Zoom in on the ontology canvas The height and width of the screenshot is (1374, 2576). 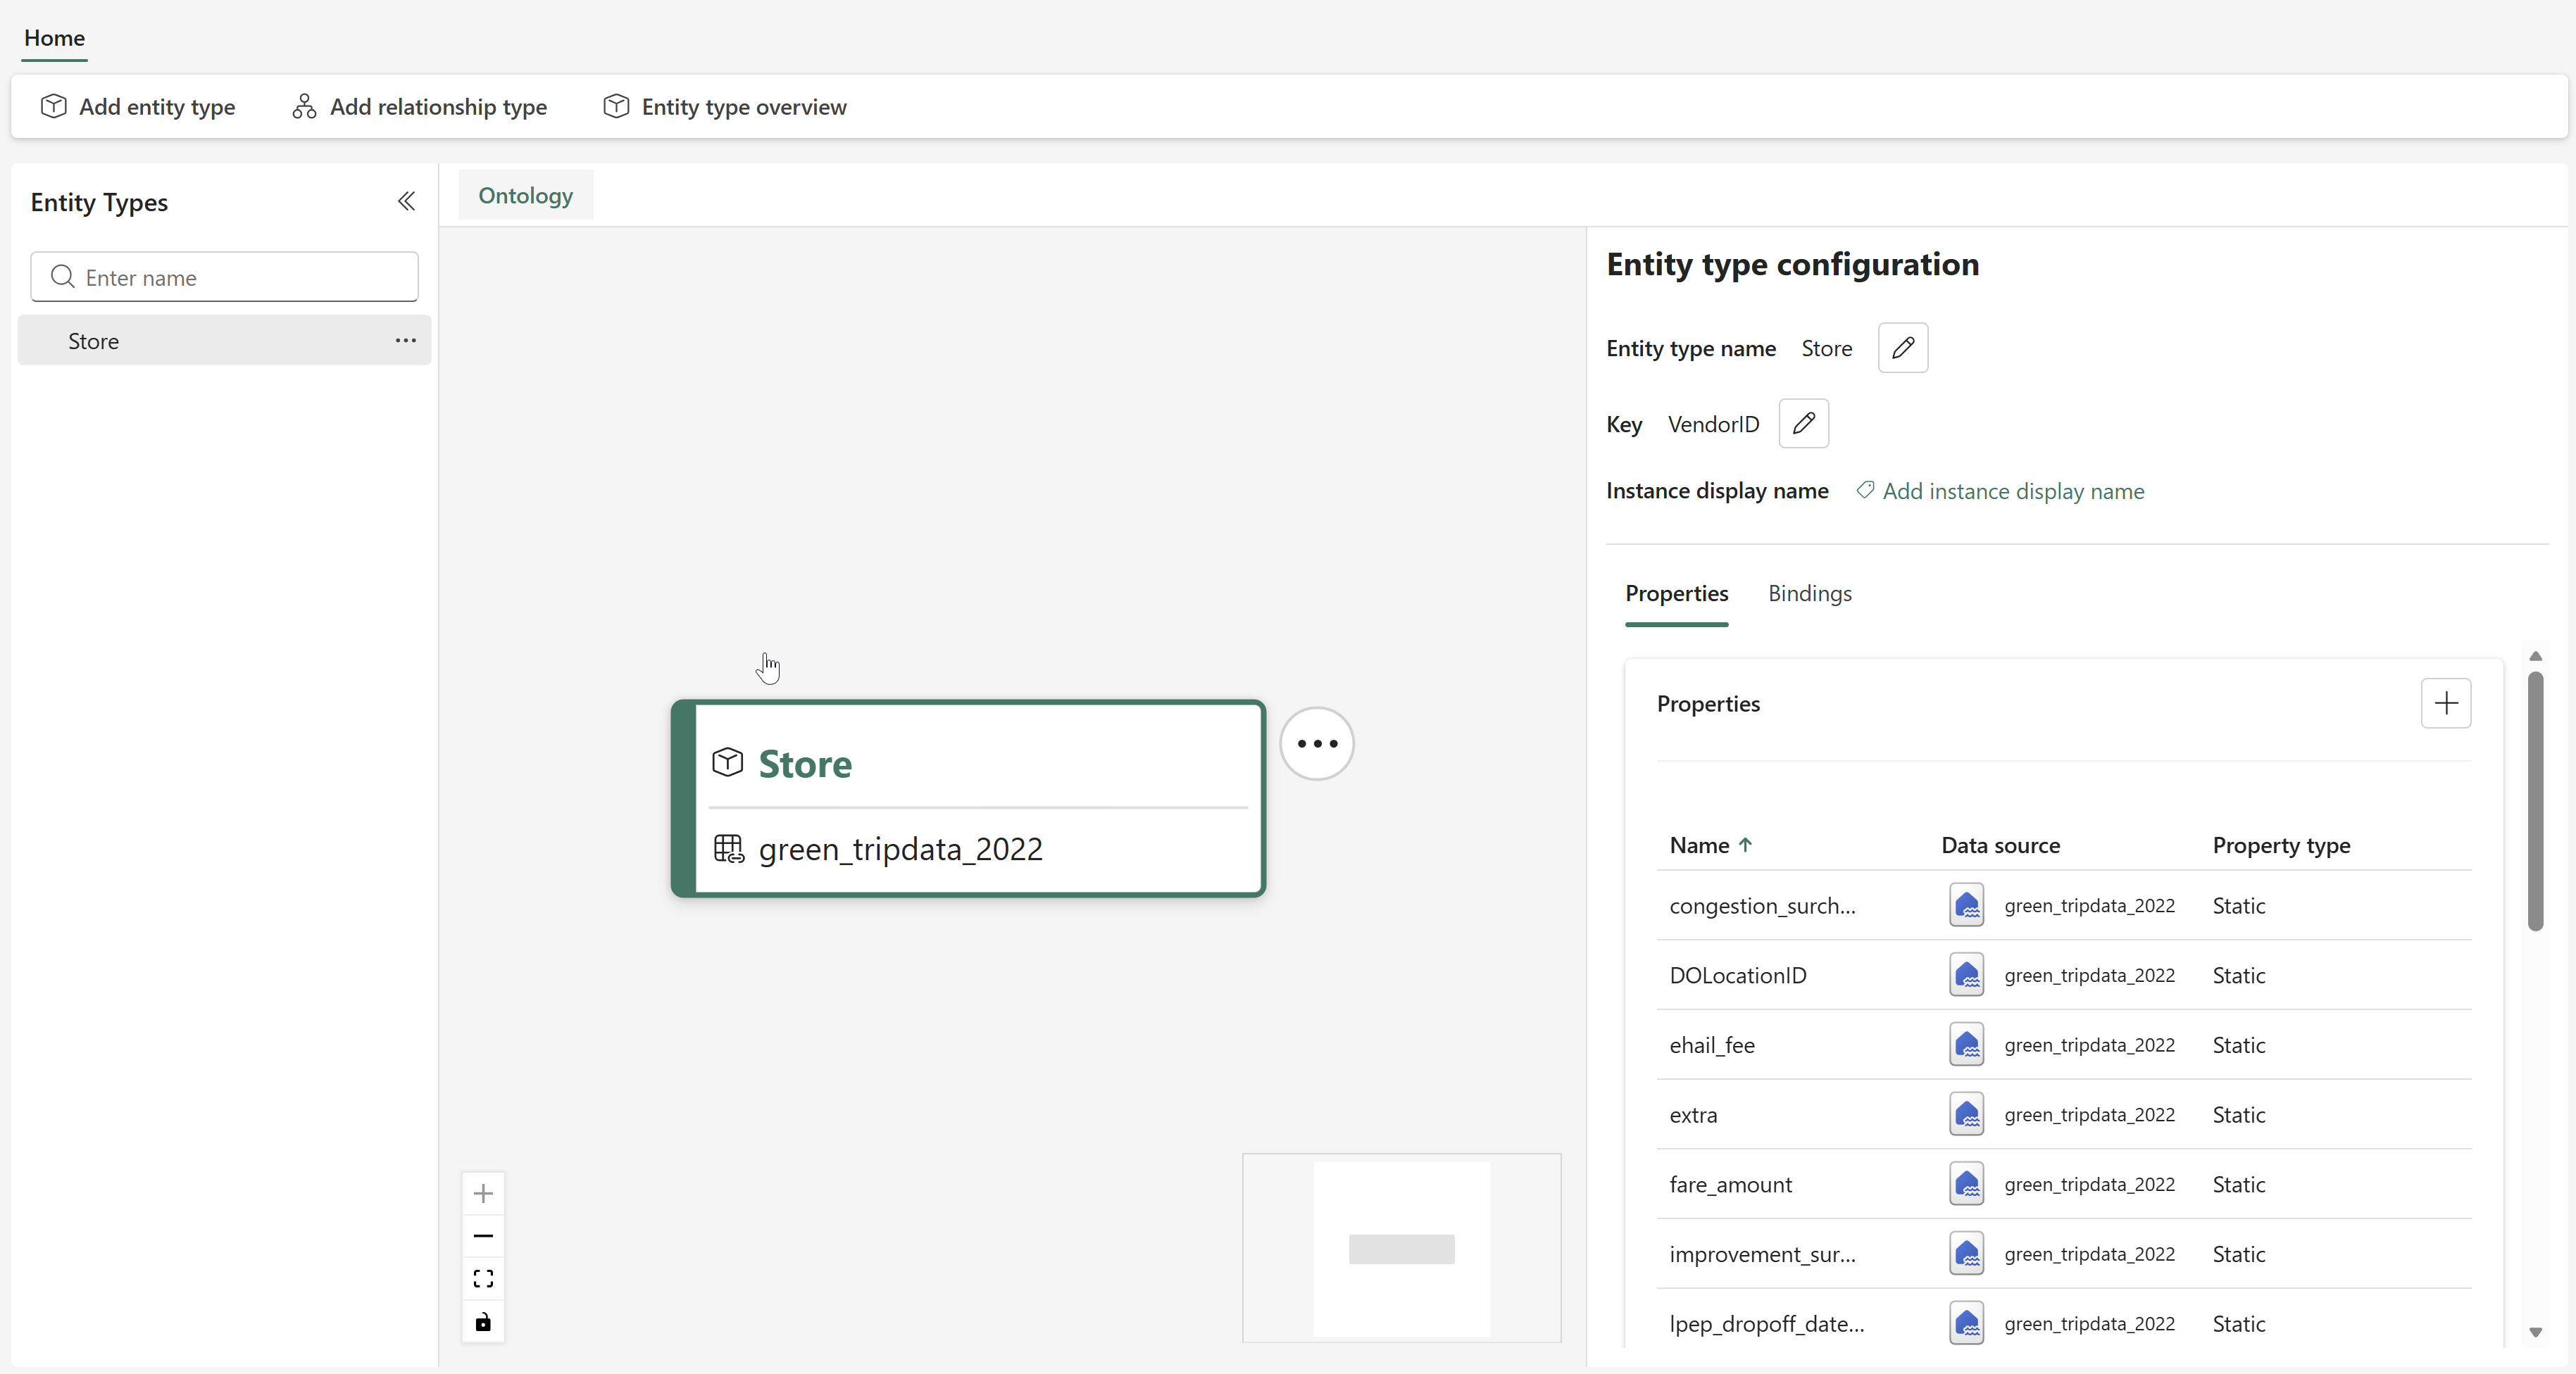click(483, 1193)
